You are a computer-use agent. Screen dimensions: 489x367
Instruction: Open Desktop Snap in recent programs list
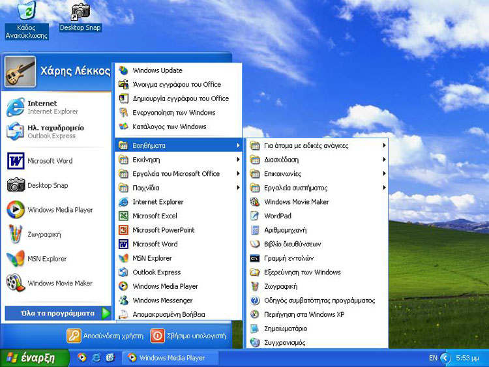click(x=56, y=185)
